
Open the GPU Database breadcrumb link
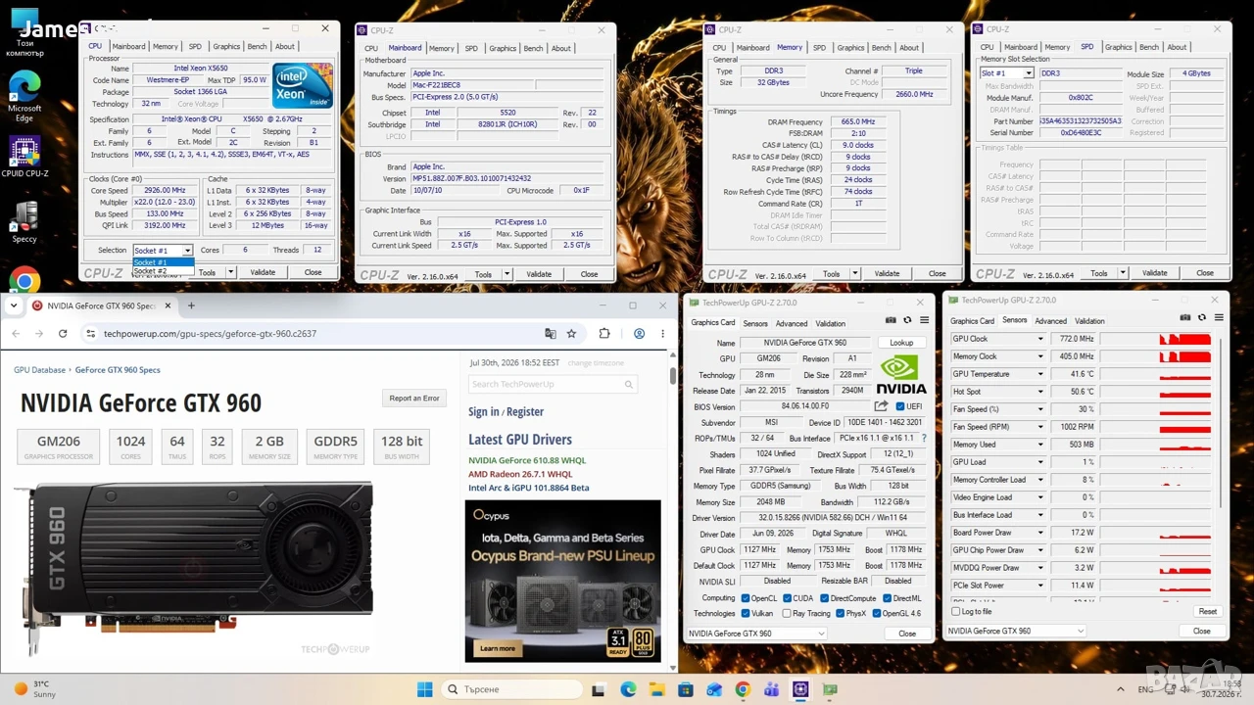39,370
